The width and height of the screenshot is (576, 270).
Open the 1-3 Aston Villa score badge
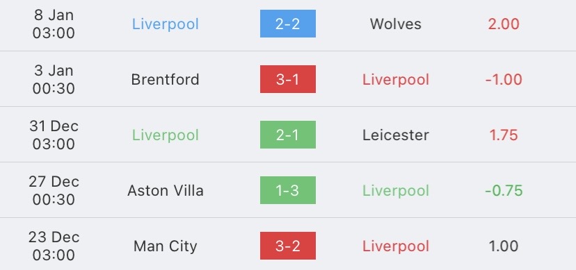(287, 190)
